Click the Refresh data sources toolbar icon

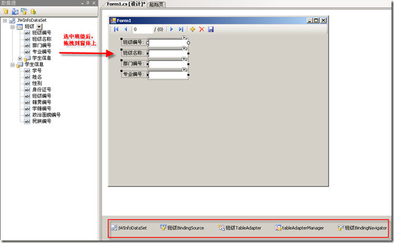(x=34, y=12)
